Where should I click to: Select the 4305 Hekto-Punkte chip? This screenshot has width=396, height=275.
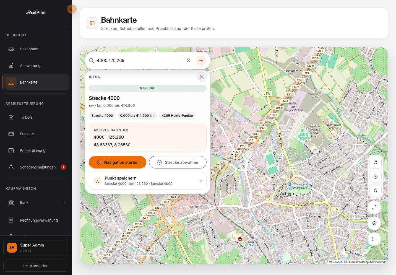tap(177, 116)
